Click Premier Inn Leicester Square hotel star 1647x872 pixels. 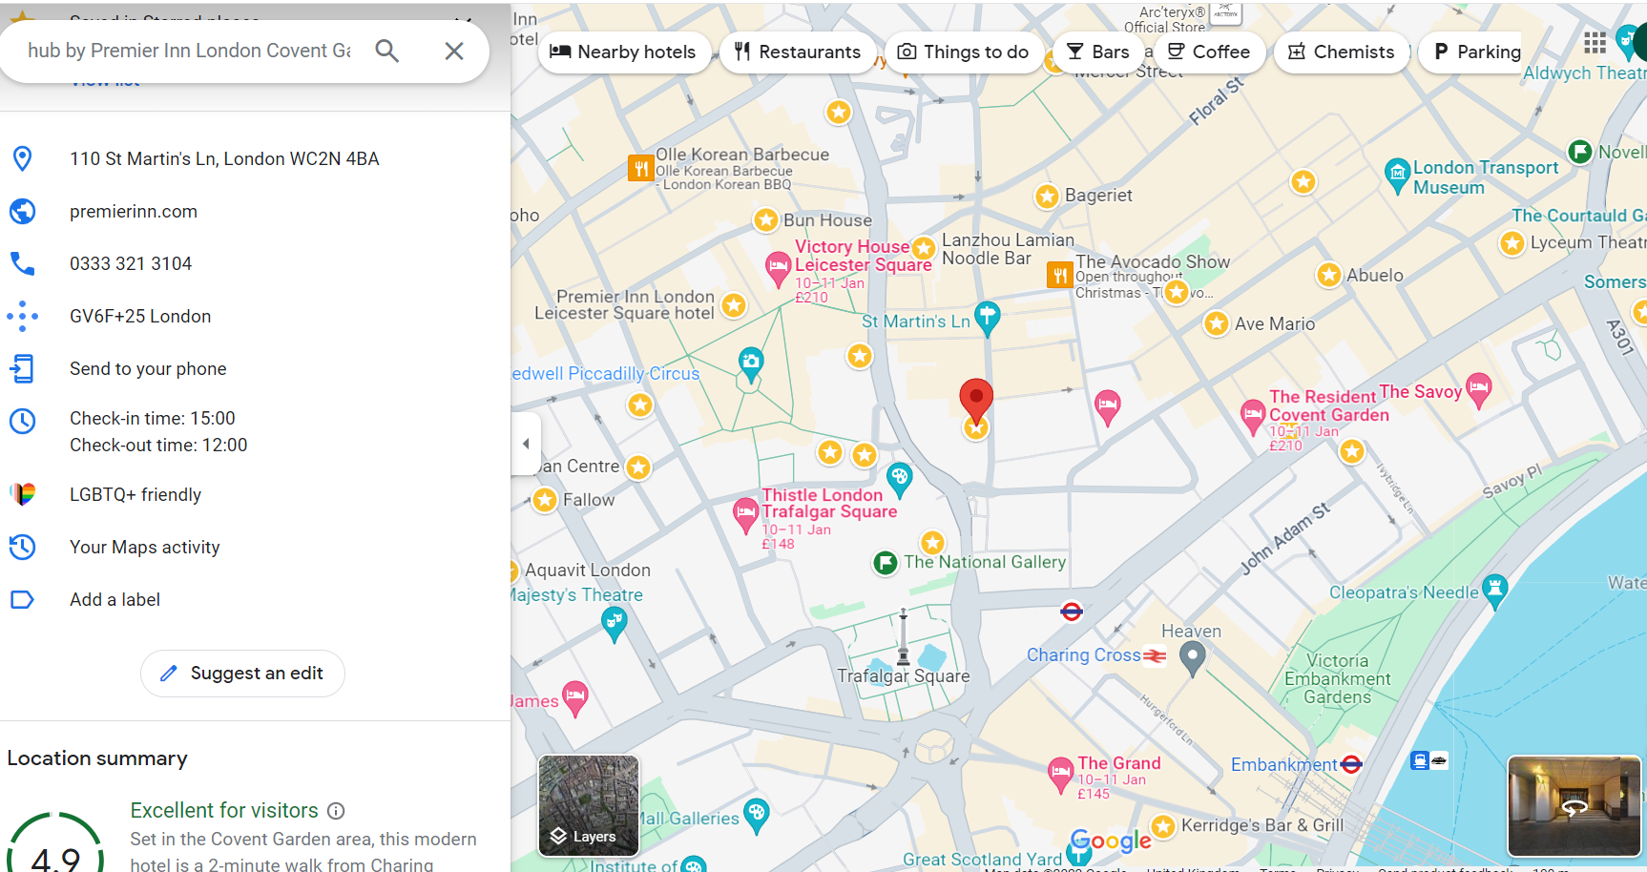tap(734, 305)
